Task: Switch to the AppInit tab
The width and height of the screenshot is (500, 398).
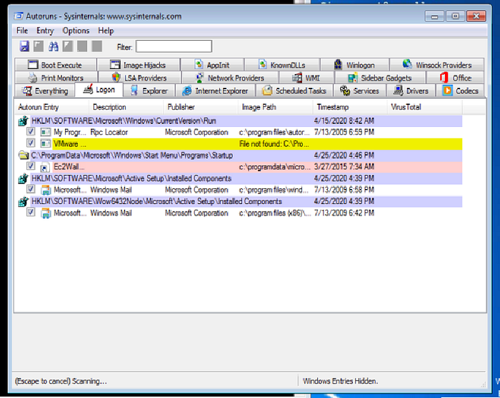Action: coord(212,65)
